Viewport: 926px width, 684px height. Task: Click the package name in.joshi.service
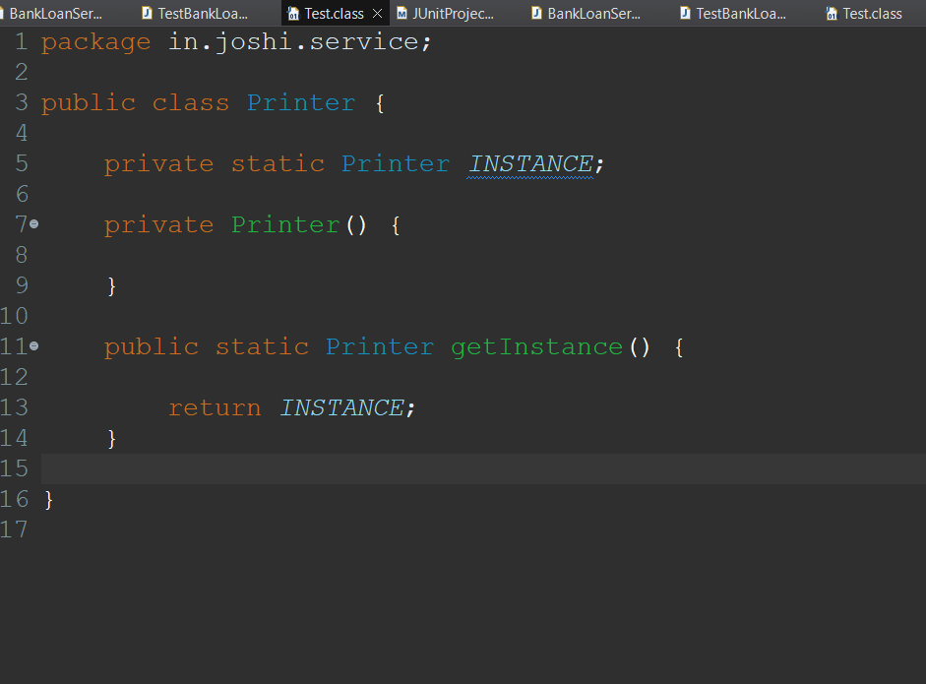[x=293, y=42]
